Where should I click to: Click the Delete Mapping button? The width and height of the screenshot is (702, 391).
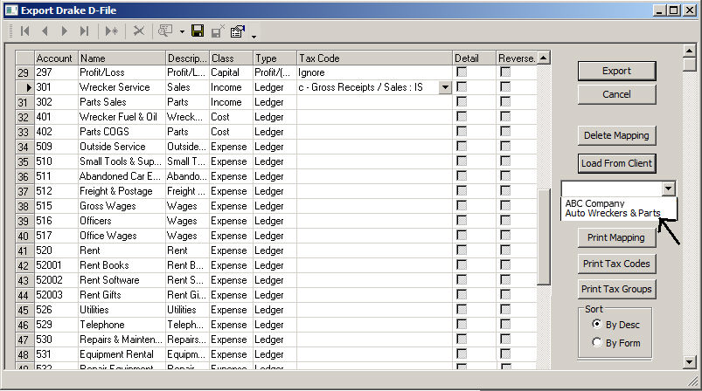pos(616,135)
